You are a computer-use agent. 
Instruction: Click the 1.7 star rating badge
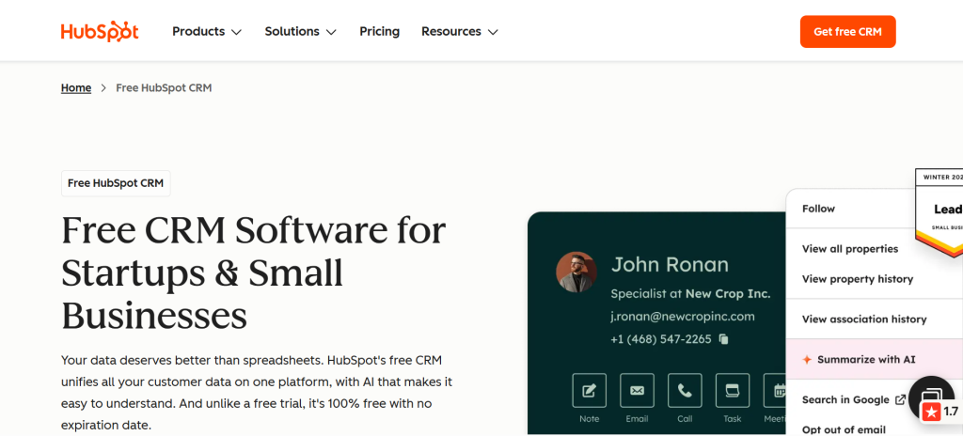940,412
